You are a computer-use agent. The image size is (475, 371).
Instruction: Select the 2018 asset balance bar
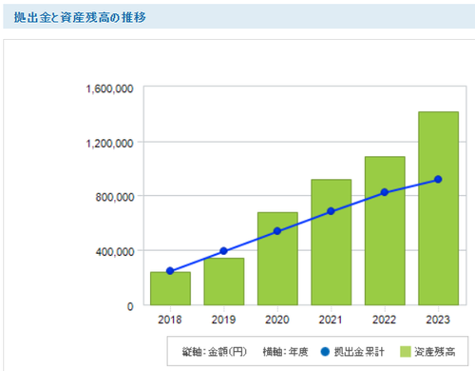coord(170,288)
